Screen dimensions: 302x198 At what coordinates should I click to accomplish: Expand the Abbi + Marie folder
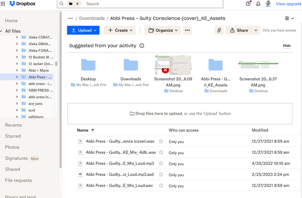click(17, 70)
